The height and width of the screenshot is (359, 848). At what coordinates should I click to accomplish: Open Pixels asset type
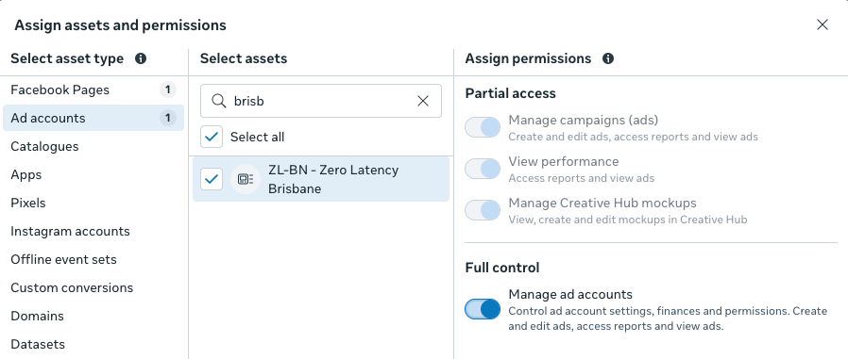point(93,203)
